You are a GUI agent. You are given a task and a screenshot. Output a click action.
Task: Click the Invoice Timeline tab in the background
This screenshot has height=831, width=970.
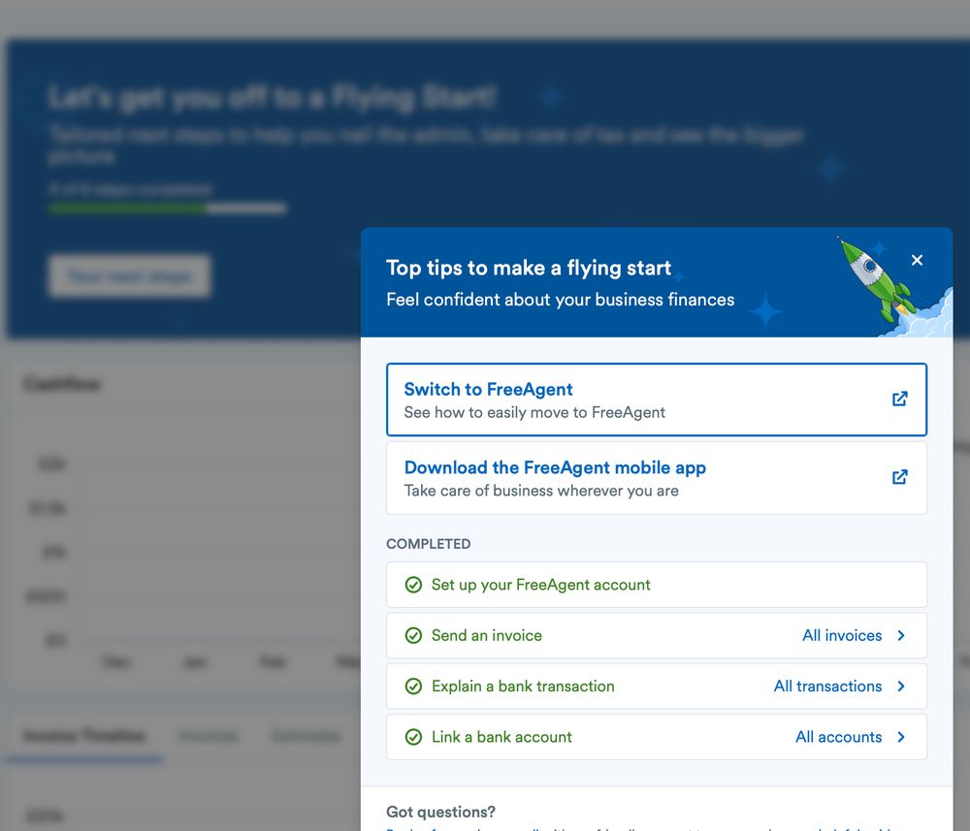[84, 736]
